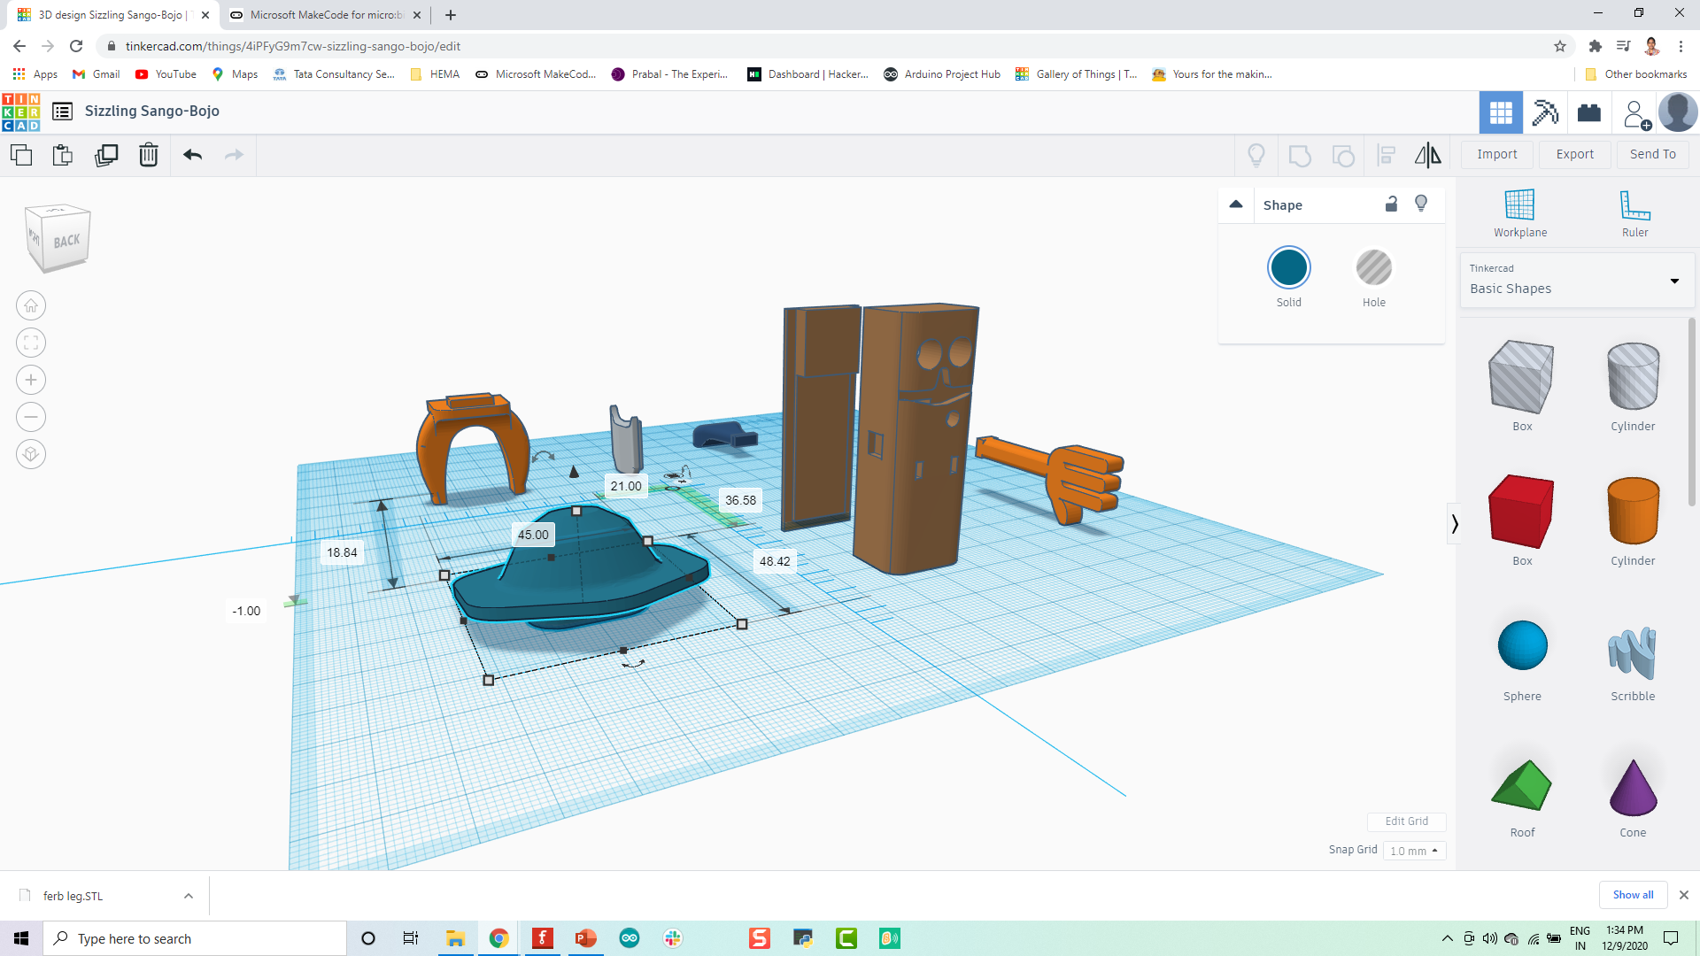Click the Undo button icon

click(x=193, y=153)
